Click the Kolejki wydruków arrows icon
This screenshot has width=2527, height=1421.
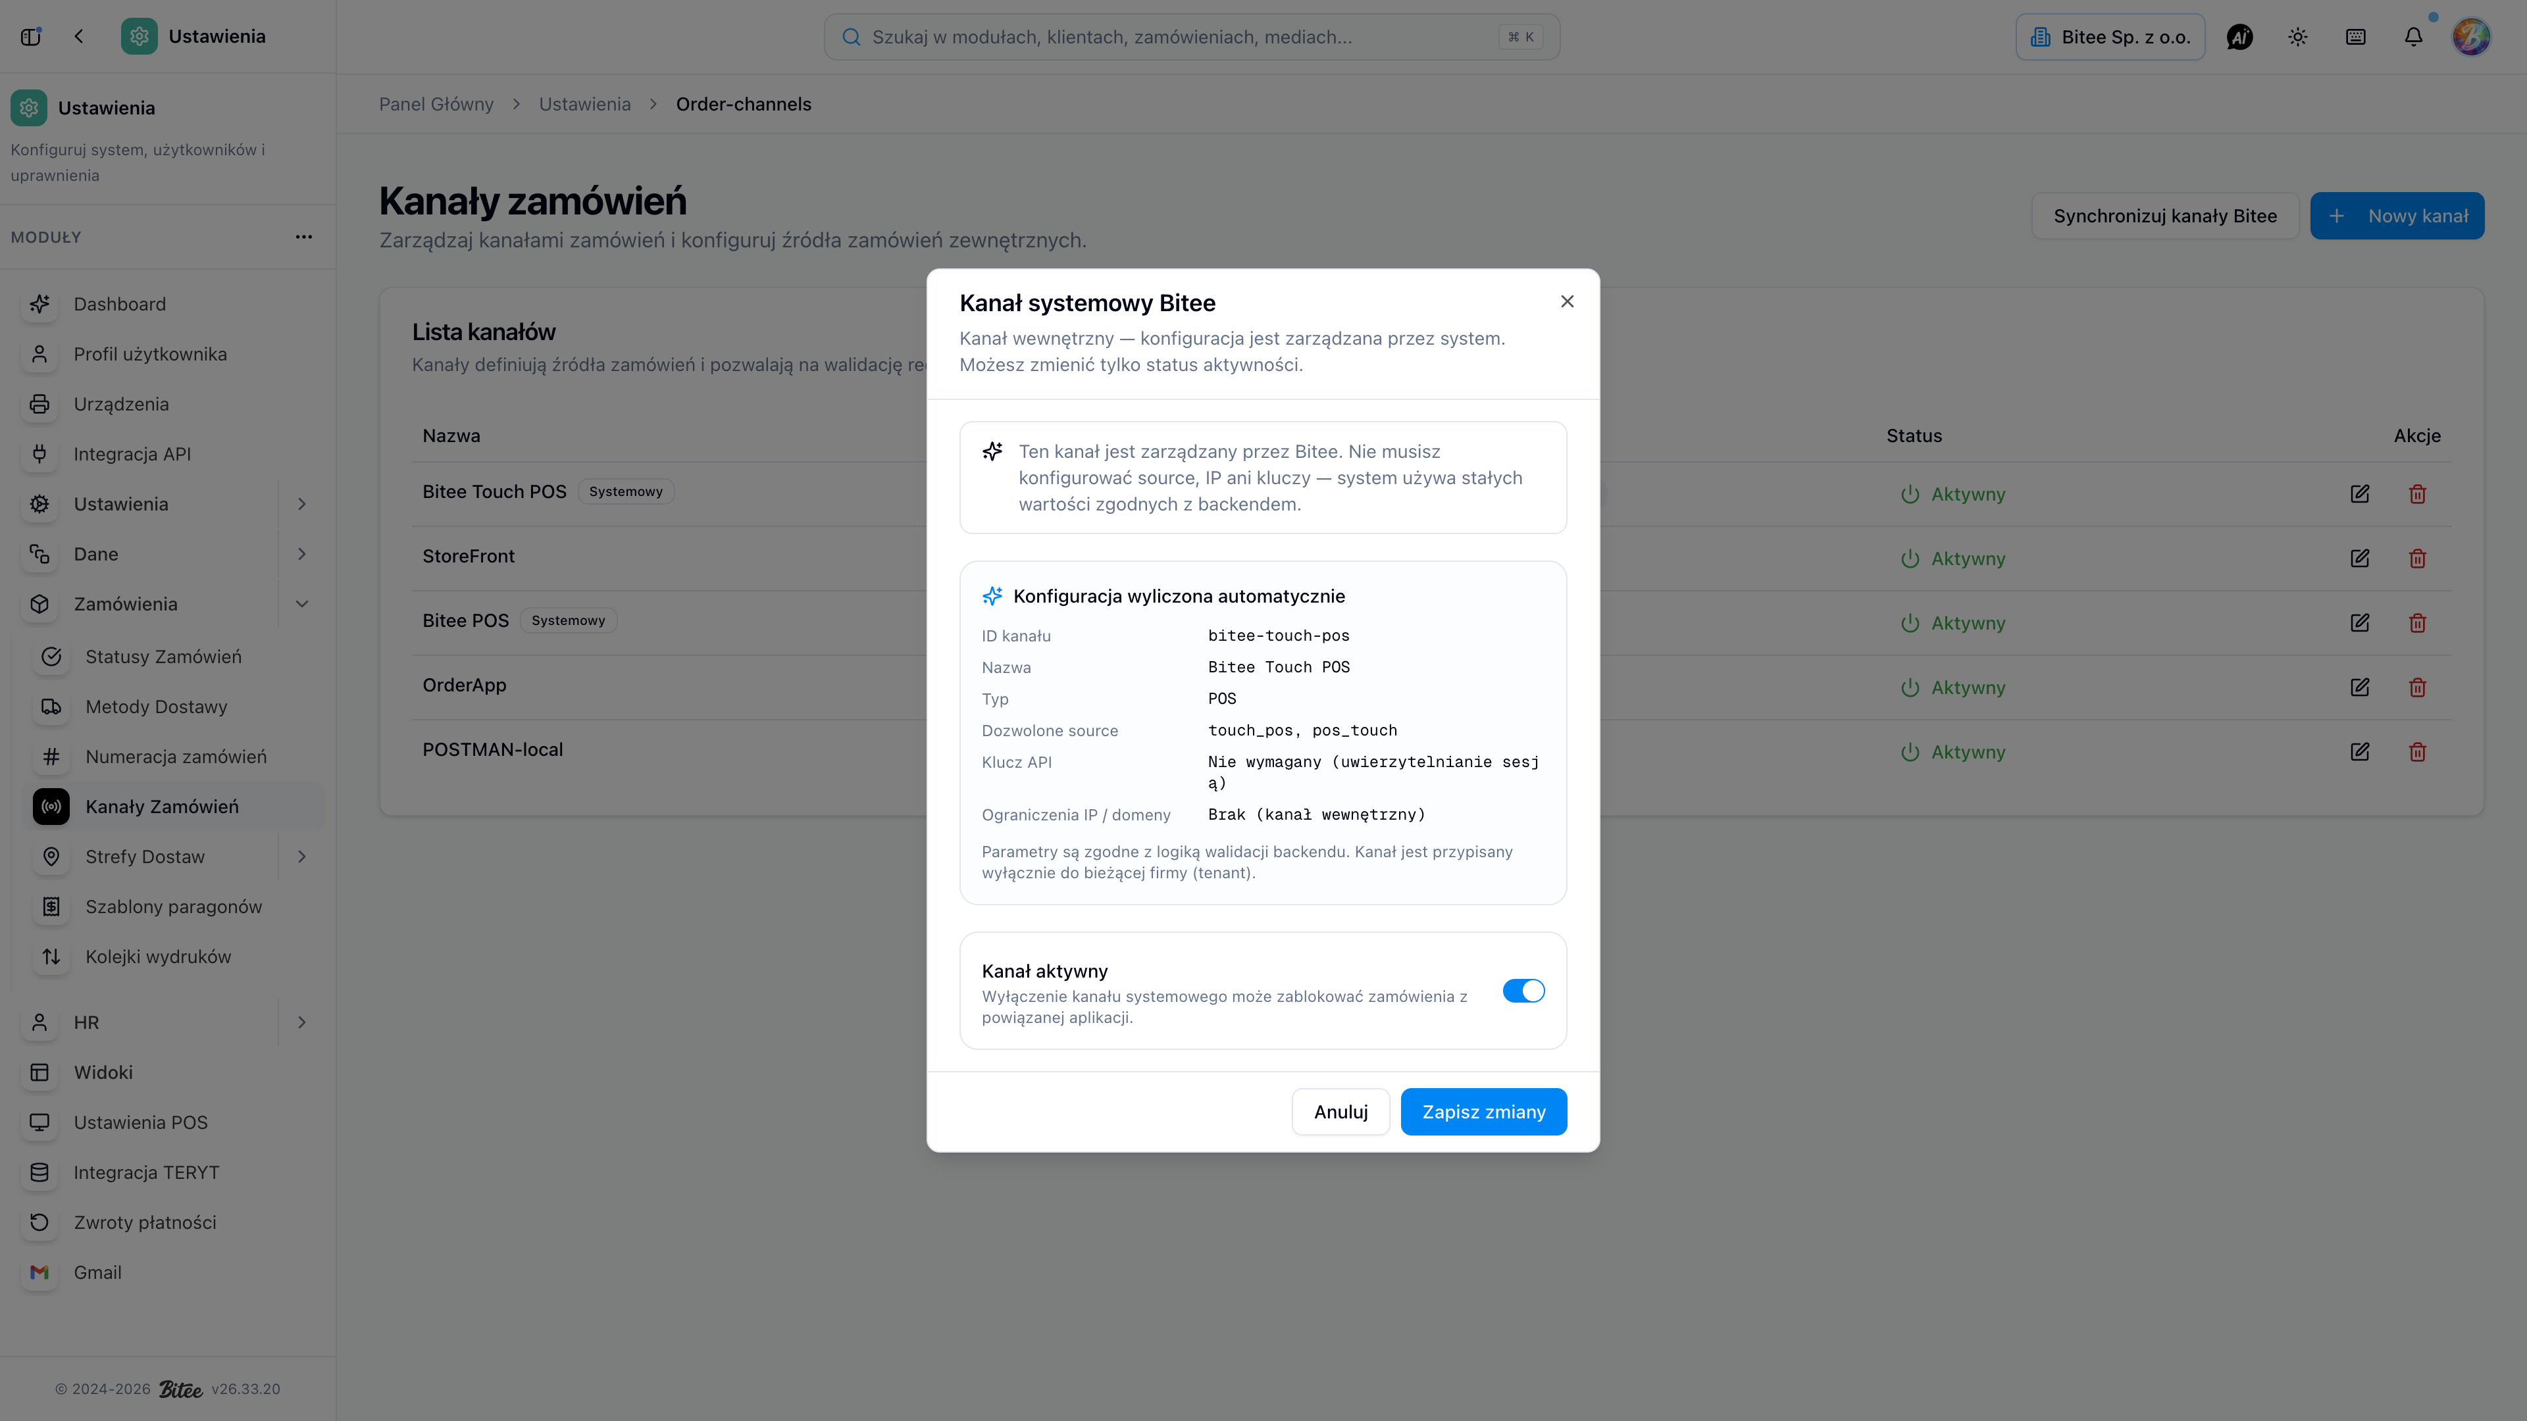pyautogui.click(x=51, y=957)
